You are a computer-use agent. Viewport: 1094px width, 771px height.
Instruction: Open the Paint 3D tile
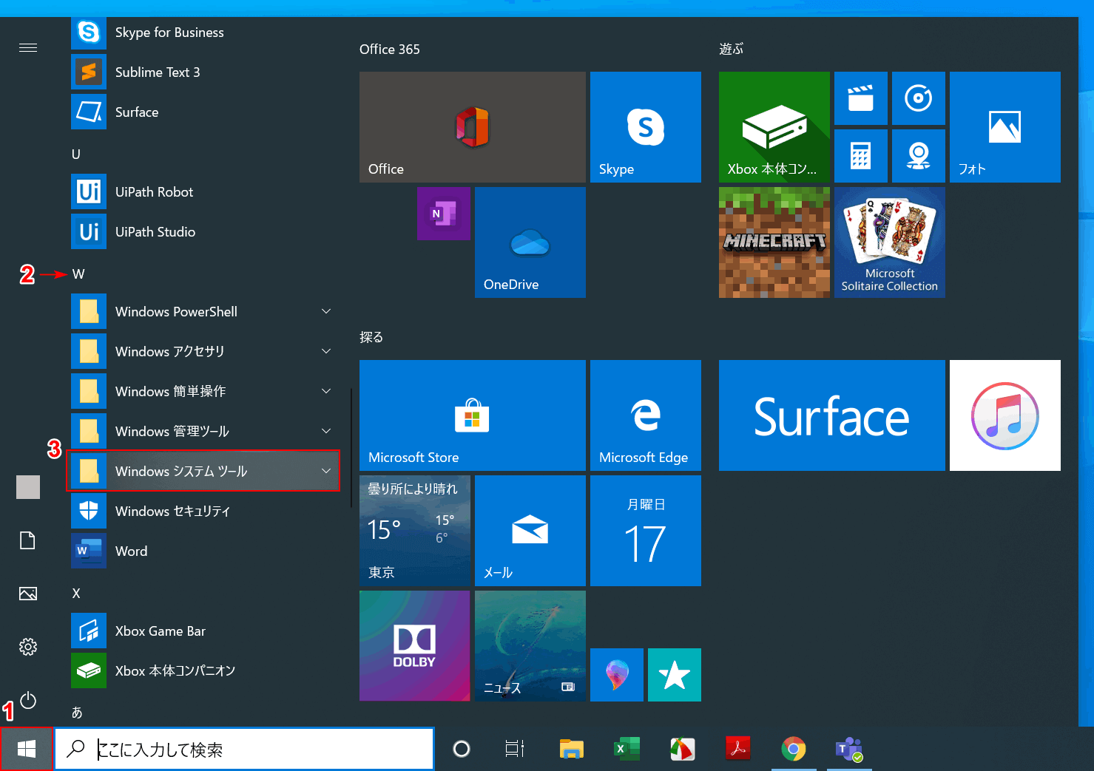tap(616, 675)
